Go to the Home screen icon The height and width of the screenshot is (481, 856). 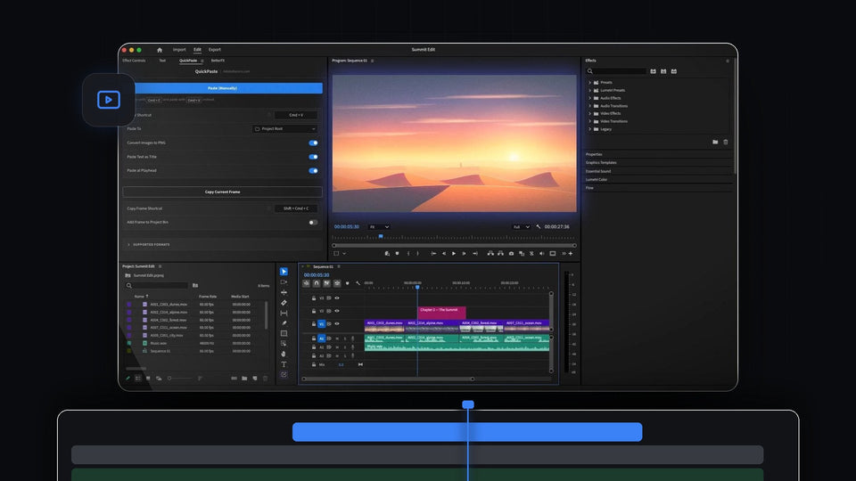click(x=160, y=50)
